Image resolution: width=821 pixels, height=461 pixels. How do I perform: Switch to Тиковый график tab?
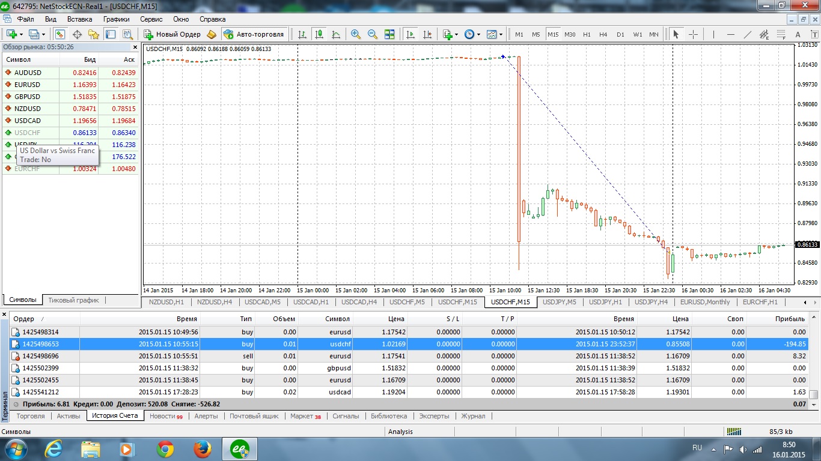(73, 300)
